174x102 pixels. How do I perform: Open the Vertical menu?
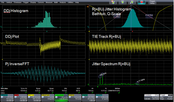(x=9, y=2)
